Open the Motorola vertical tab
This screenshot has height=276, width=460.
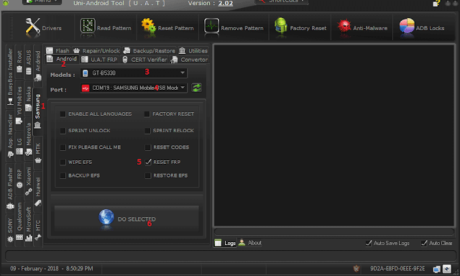coord(29,139)
